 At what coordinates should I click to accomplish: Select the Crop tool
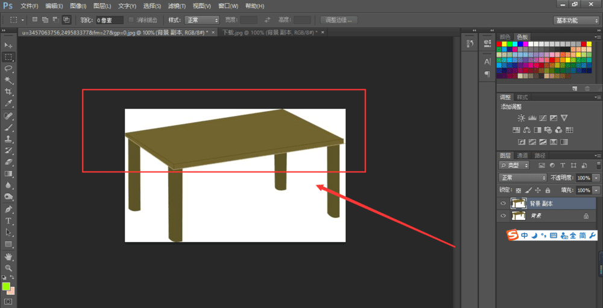pos(8,92)
